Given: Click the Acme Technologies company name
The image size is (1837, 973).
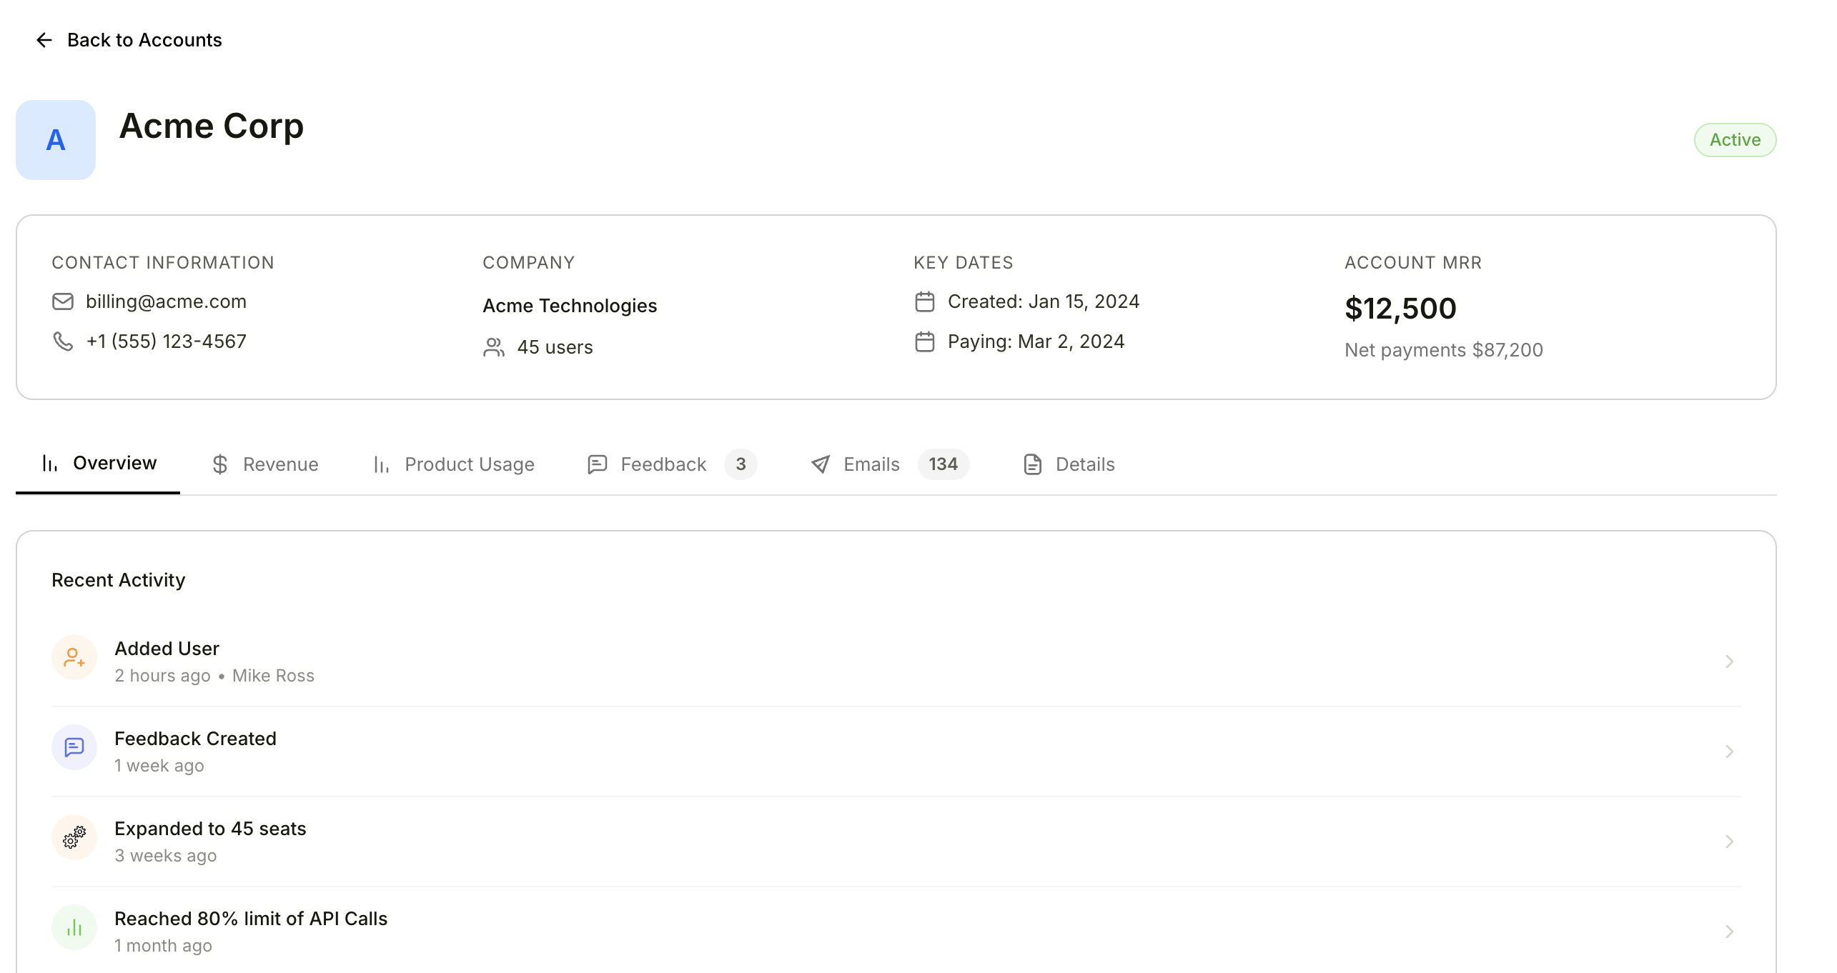Looking at the screenshot, I should pyautogui.click(x=570, y=306).
